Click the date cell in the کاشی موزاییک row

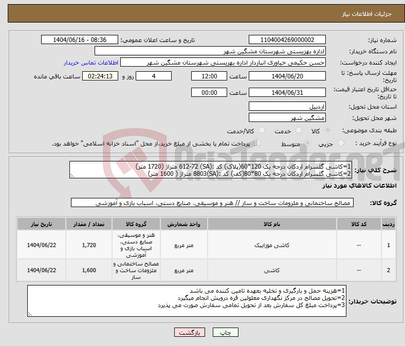[x=41, y=245]
